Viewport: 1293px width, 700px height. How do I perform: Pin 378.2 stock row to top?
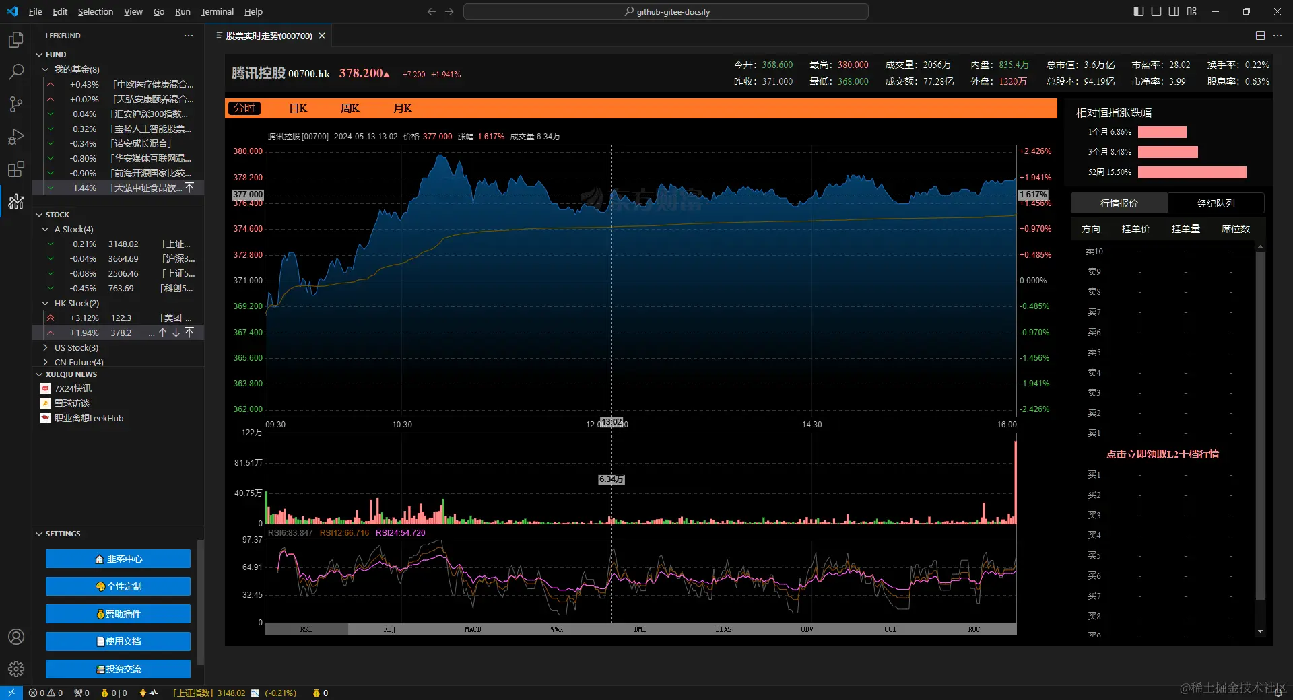(x=189, y=332)
